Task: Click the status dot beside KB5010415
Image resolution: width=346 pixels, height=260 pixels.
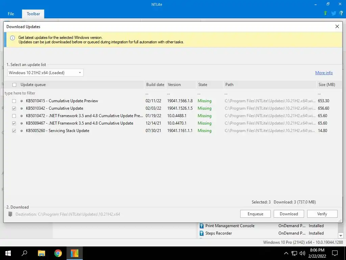Action: click(21, 101)
